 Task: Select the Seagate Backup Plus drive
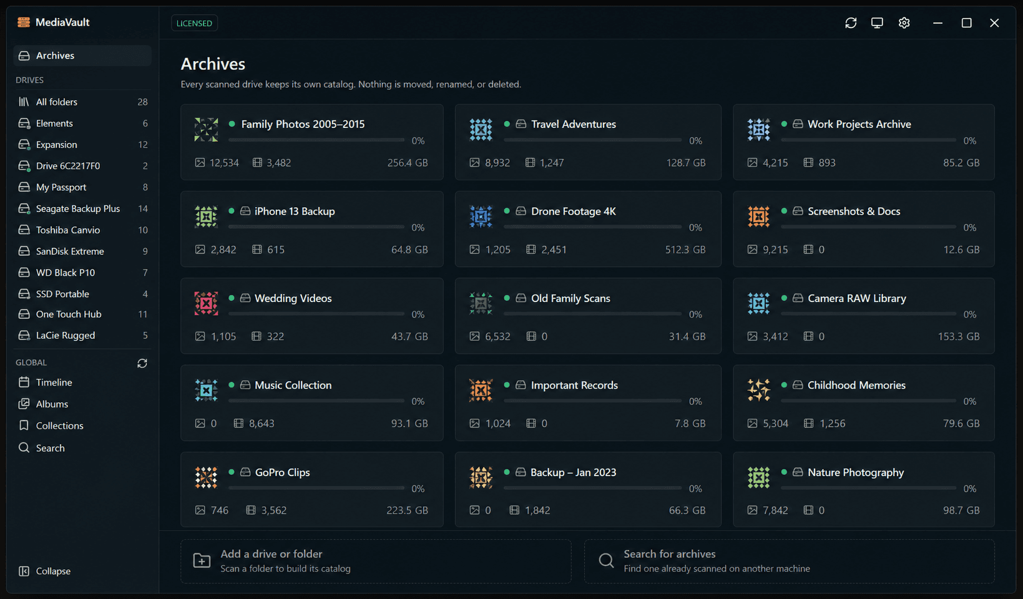[82, 208]
